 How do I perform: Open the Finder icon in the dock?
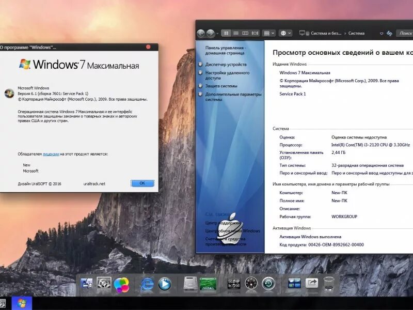pos(86,284)
